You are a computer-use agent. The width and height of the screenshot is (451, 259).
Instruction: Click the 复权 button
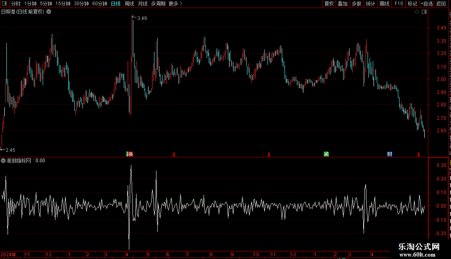click(x=329, y=4)
